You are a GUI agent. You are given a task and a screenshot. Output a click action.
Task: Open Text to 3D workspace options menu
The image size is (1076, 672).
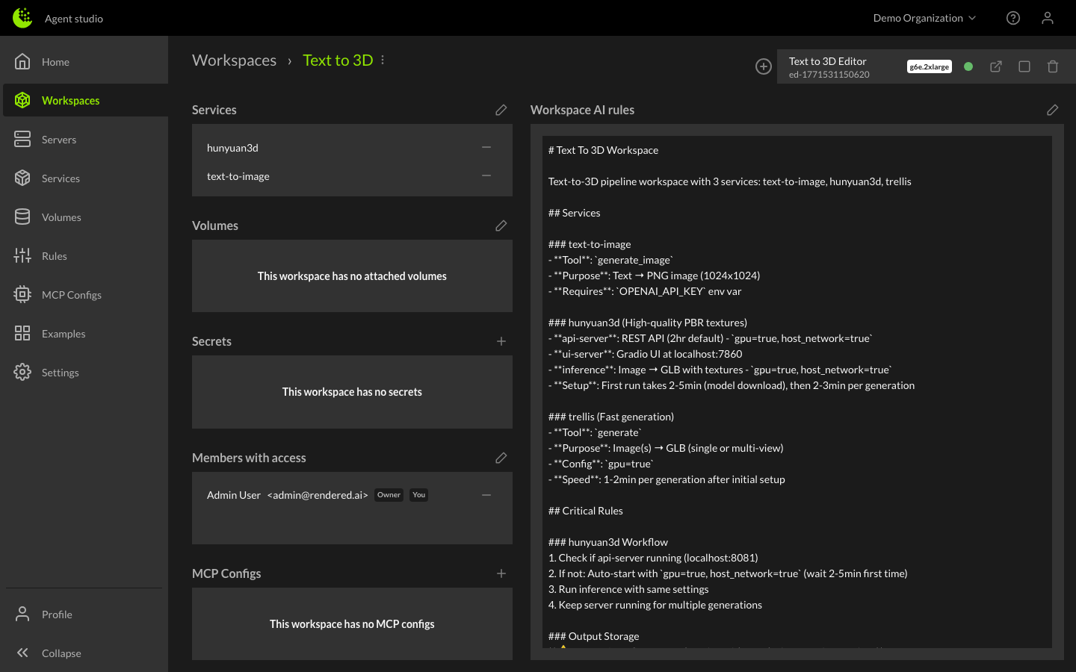(x=383, y=60)
